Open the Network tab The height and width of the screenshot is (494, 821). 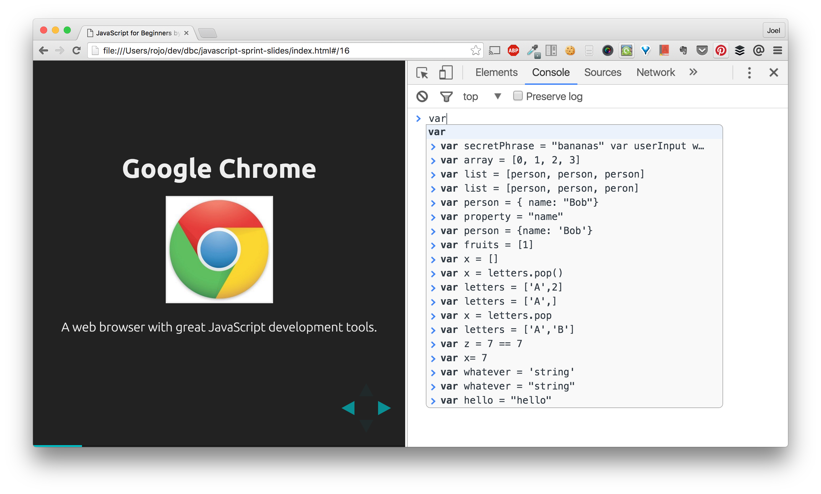tap(655, 72)
